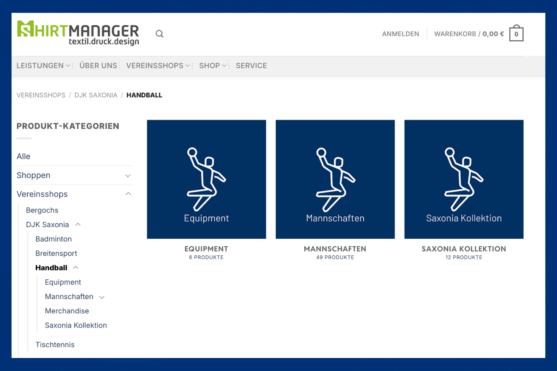Open the Service menu item
This screenshot has height=371, width=557.
[251, 66]
